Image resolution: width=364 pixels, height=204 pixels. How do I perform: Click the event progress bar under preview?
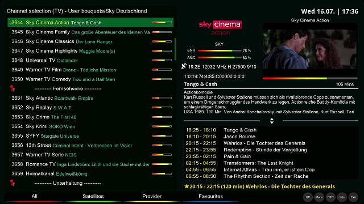(310, 78)
